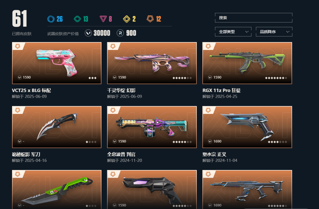Image resolution: width=319 pixels, height=209 pixels.
Task: Open the 千灵华绽 幻影 skin card
Action: pos(152,63)
